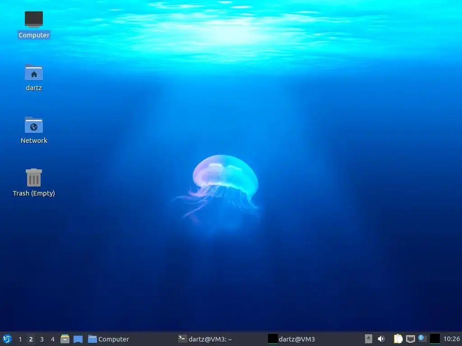The width and height of the screenshot is (462, 346).
Task: Select the Trash (Empty) desktop icon
Action: (x=34, y=178)
